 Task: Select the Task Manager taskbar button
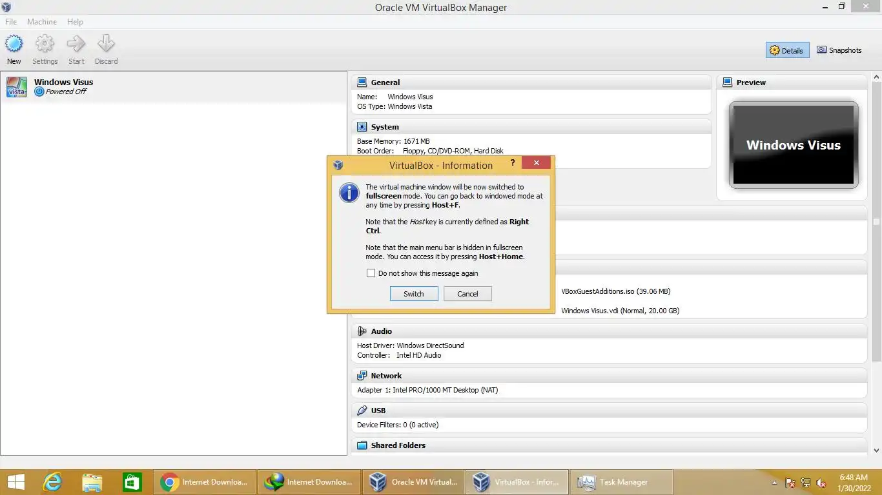click(x=621, y=482)
